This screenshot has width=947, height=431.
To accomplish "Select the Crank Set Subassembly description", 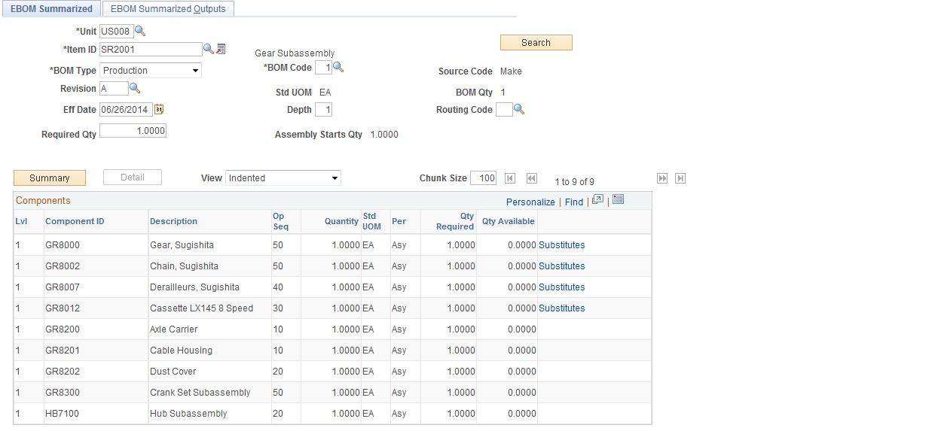I will (x=200, y=393).
